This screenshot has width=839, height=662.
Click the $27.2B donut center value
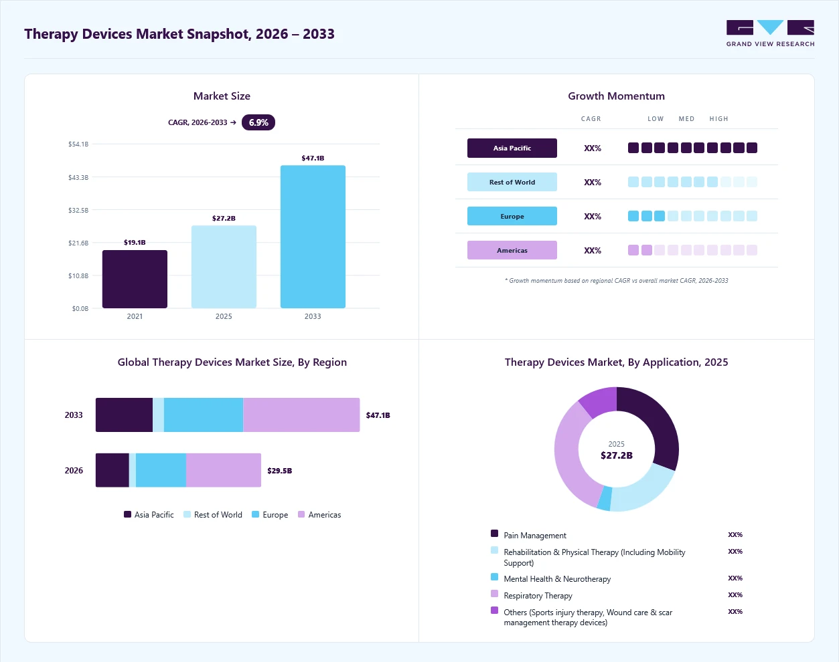(x=617, y=455)
